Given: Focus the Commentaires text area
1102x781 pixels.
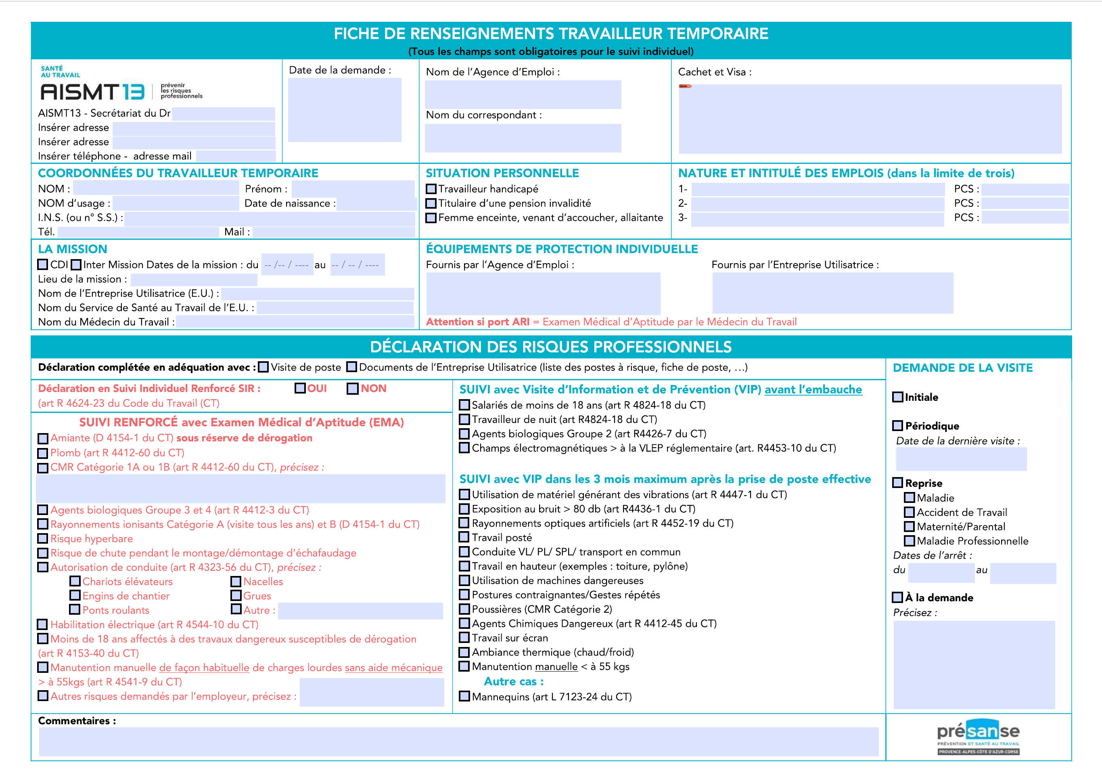Looking at the screenshot, I should (x=458, y=741).
